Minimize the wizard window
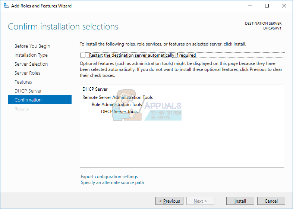 249,6
